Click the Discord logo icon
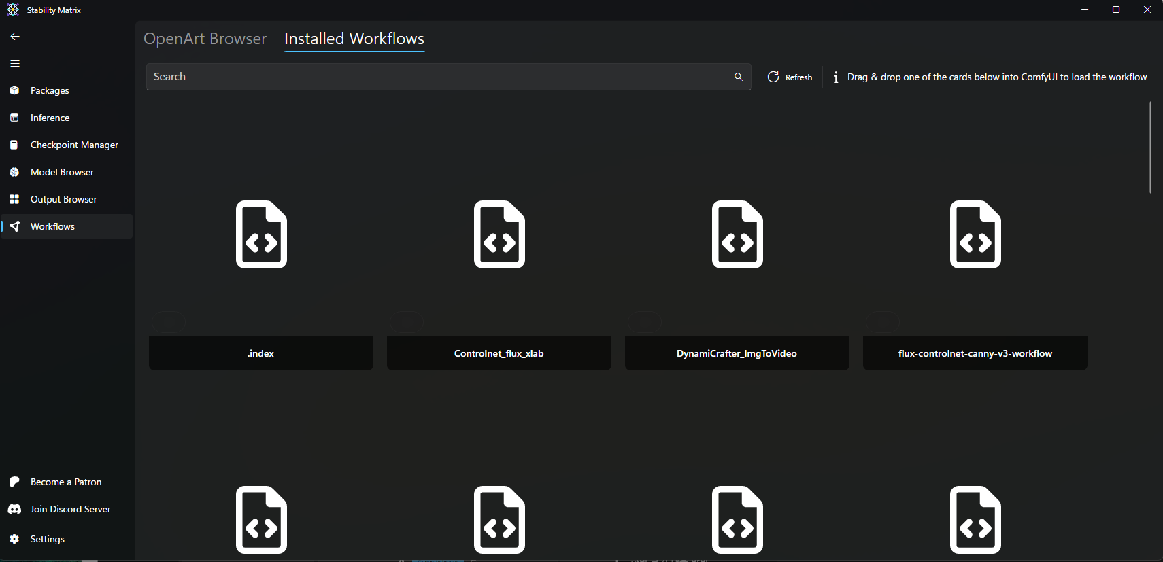 [14, 509]
